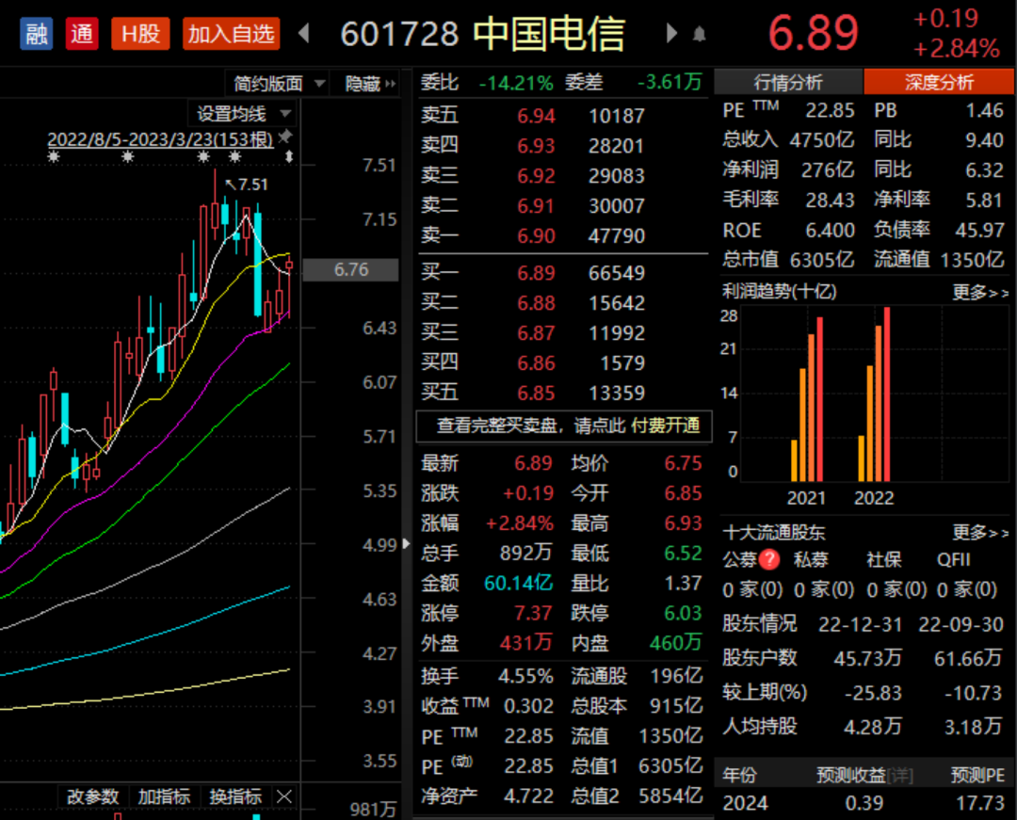
Task: Select the QFII holder category
Action: (953, 560)
